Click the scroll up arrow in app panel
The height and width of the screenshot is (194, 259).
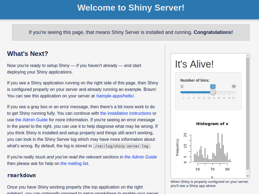248,56
